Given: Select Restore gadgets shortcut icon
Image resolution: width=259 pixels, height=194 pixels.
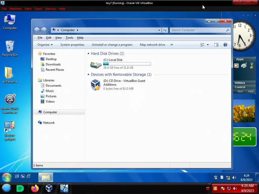Looking at the screenshot, I should click(10, 131).
